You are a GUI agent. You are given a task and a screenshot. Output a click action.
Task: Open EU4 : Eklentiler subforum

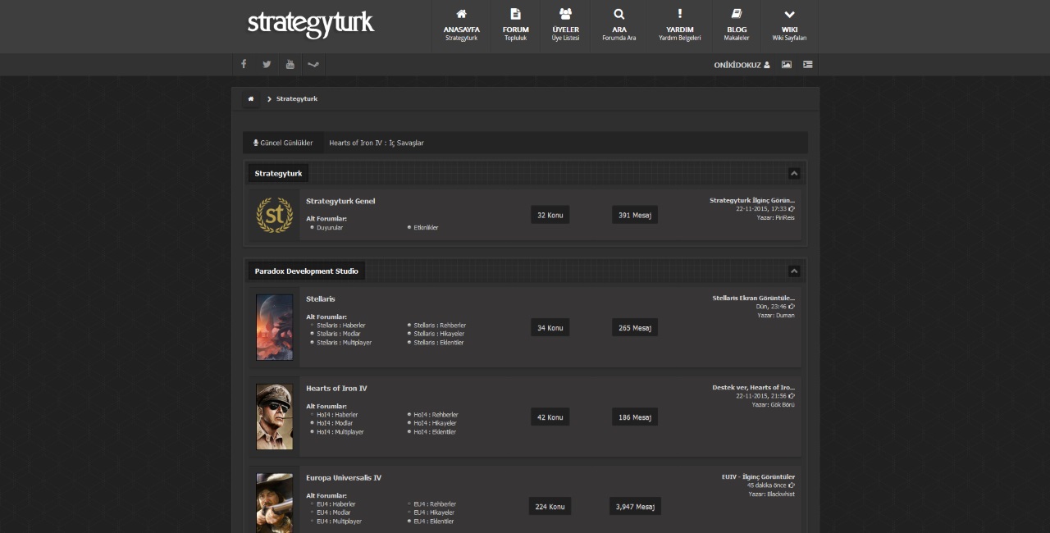pos(434,522)
